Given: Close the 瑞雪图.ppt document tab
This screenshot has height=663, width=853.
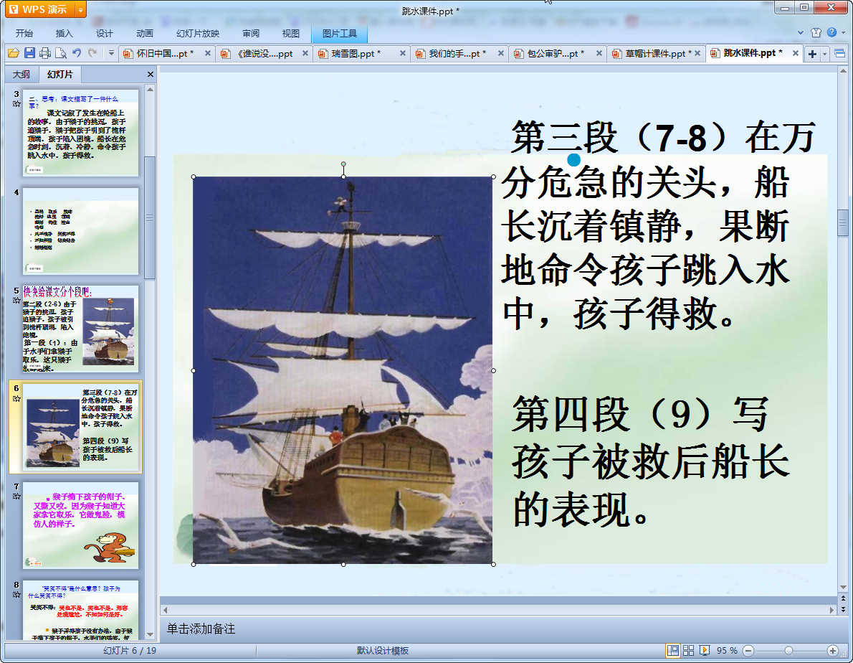Looking at the screenshot, I should click(403, 53).
